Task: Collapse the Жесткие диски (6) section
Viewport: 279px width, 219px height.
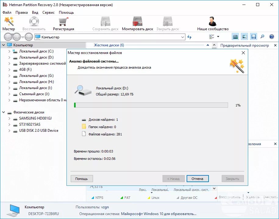Action: (208, 45)
